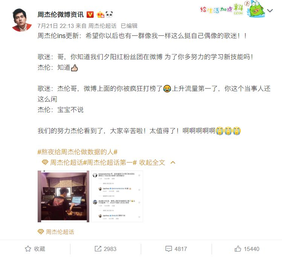The image size is (282, 257).
Task: Open hashtag 熬夜给周杰伦做数据的人
Action: pyautogui.click(x=78, y=152)
